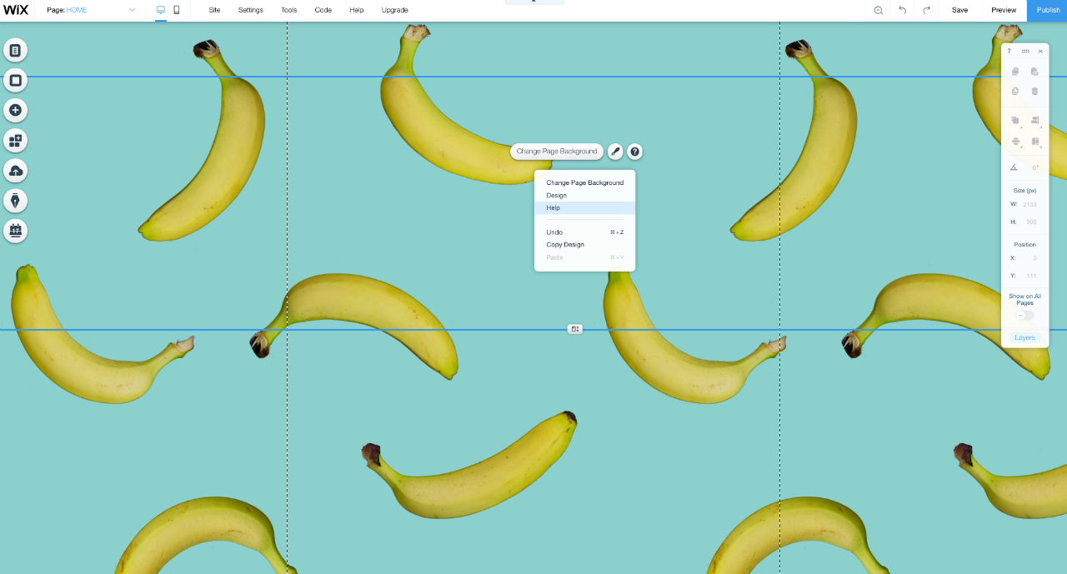Click the section handle icon on lower guideline
The width and height of the screenshot is (1067, 574).
574,329
